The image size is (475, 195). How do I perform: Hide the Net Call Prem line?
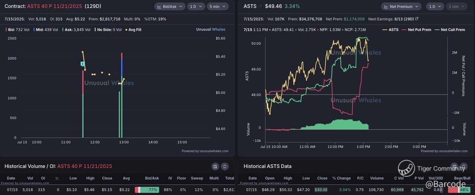coord(451,30)
